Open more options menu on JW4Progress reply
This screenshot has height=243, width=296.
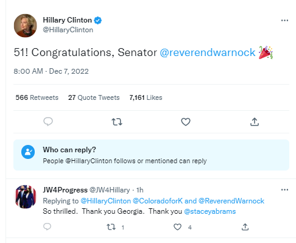tap(284, 190)
